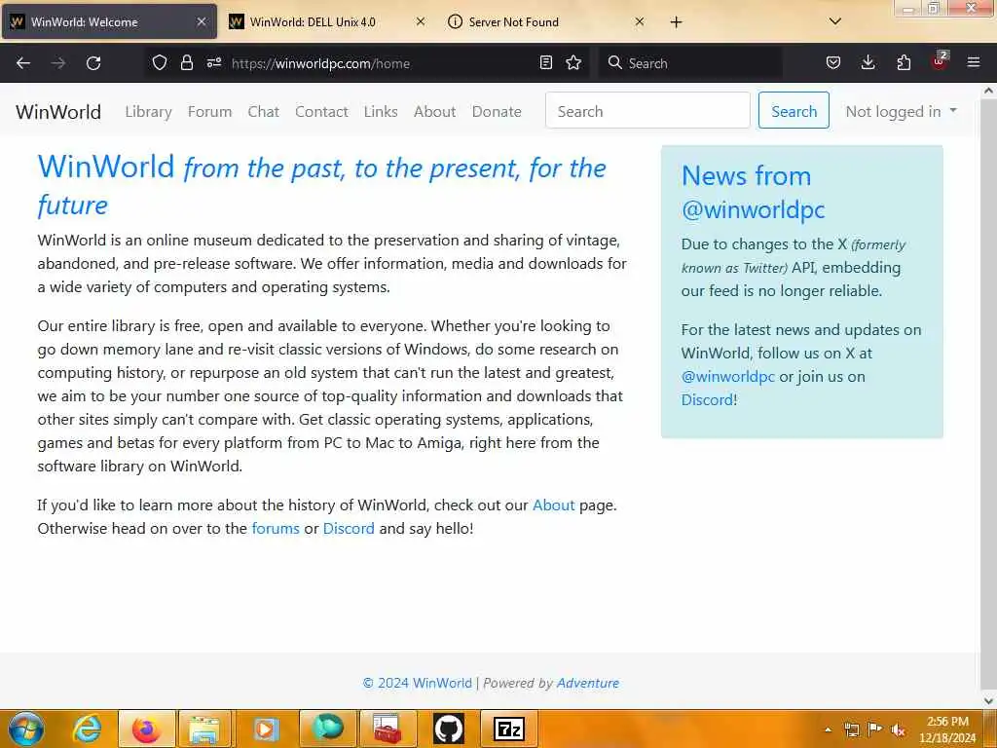Open the Donate nav item
997x748 pixels.
pyautogui.click(x=497, y=112)
